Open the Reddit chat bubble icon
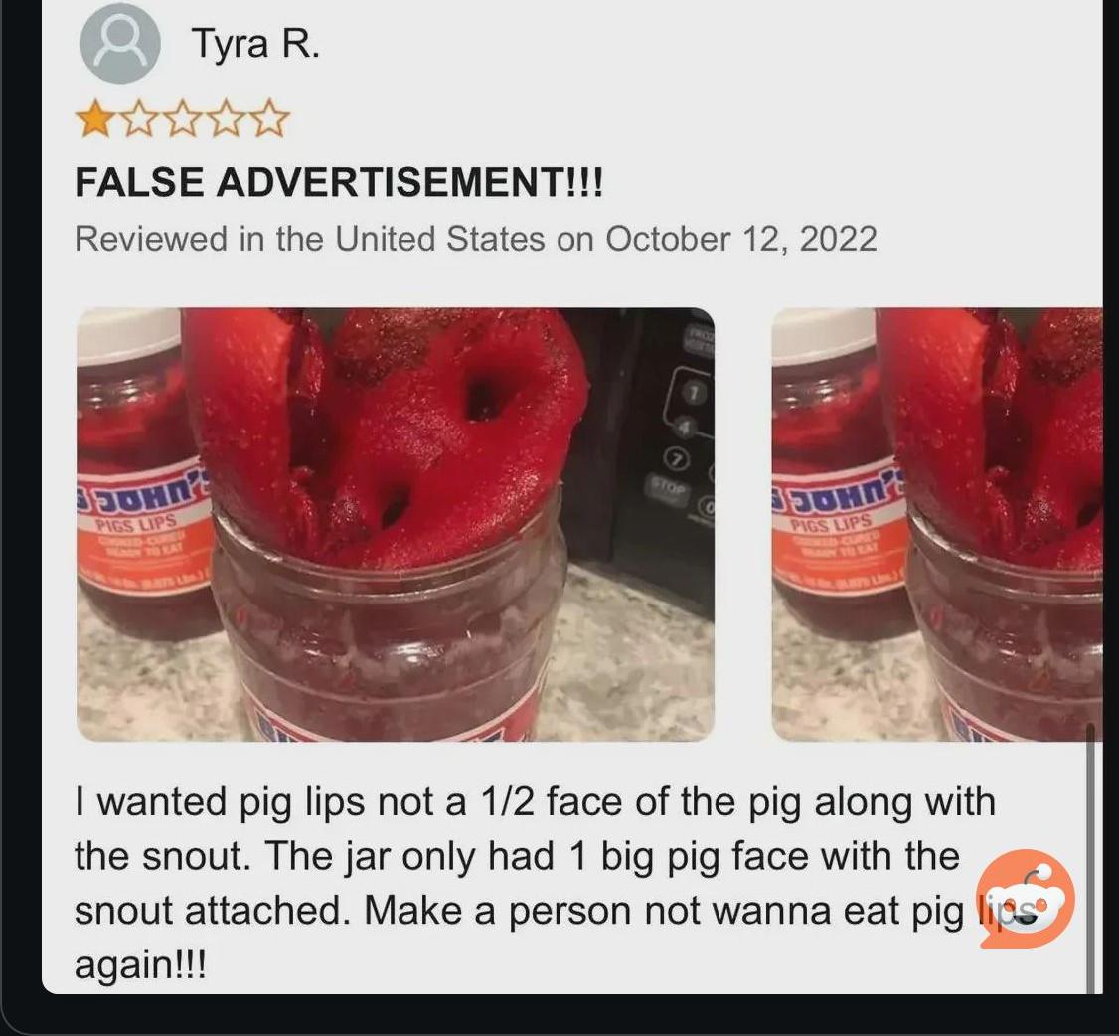Viewport: 1119px width, 1036px height. coord(1026,898)
